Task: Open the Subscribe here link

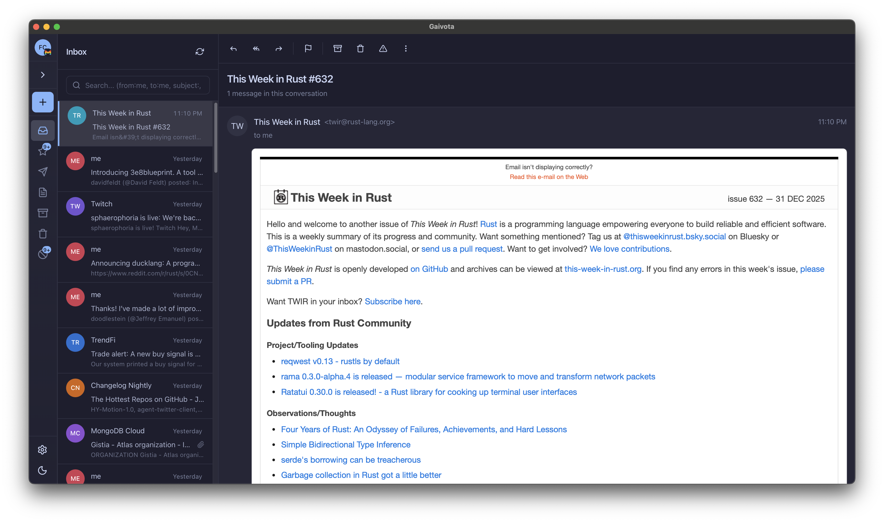Action: pyautogui.click(x=392, y=301)
